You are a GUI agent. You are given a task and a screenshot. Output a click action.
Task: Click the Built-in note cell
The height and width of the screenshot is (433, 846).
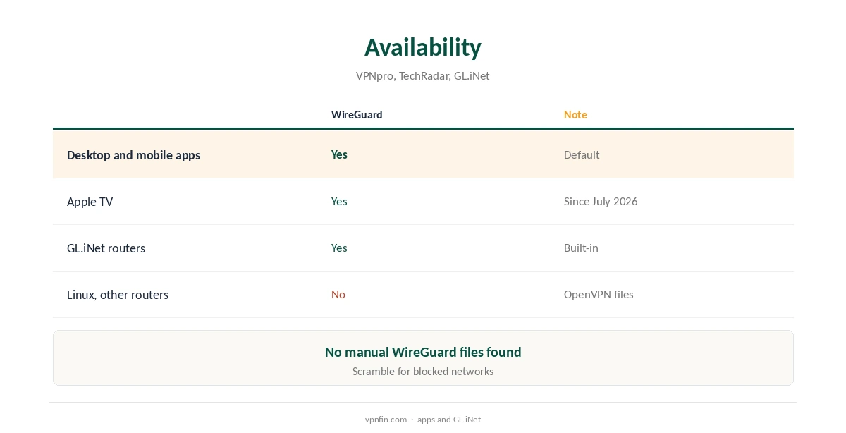coord(581,248)
